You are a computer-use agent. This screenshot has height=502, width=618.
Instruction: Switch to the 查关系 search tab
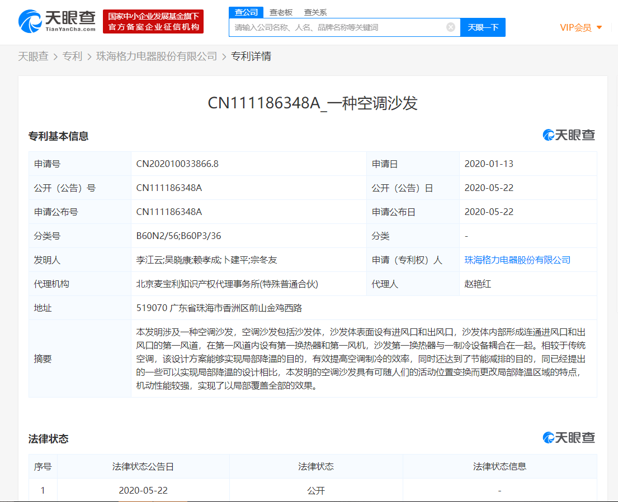click(315, 12)
